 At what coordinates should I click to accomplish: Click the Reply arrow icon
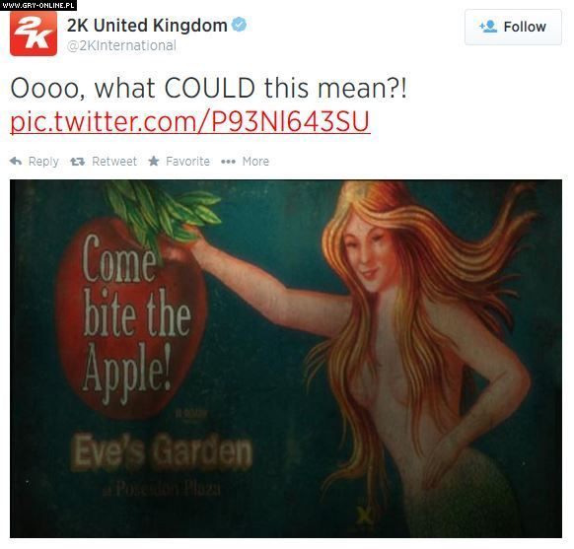[x=16, y=161]
